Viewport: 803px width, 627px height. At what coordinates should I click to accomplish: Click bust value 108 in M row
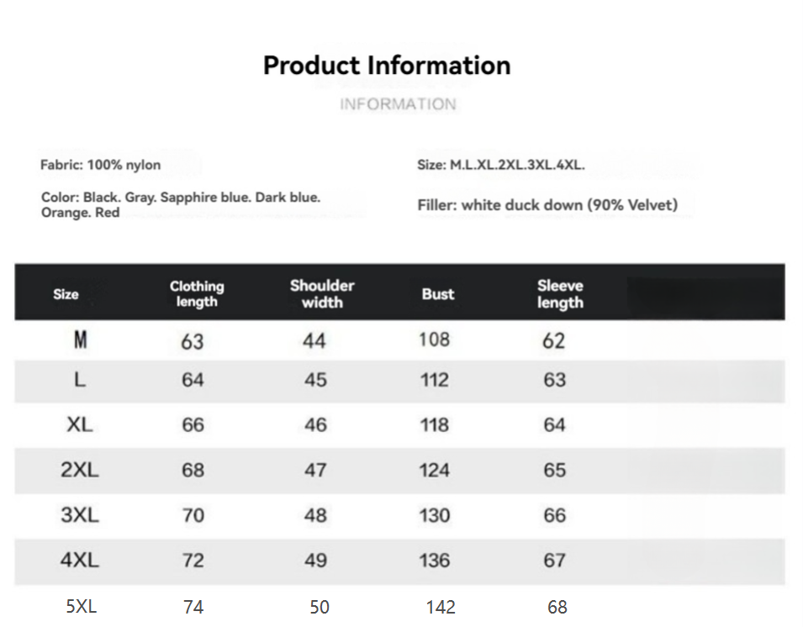click(x=435, y=340)
